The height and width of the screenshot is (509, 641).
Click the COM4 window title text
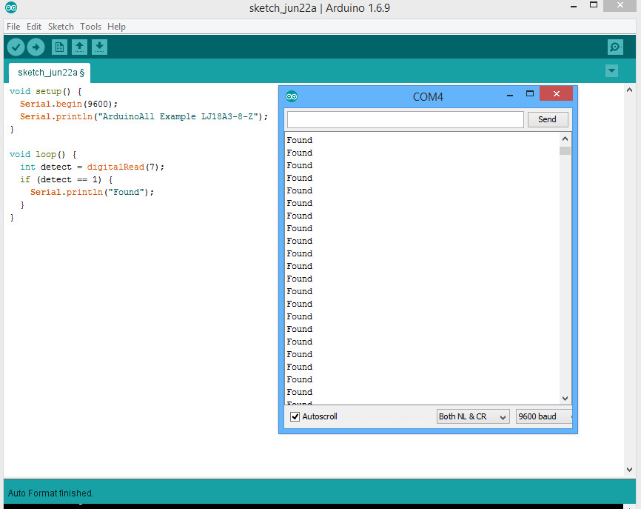[428, 97]
